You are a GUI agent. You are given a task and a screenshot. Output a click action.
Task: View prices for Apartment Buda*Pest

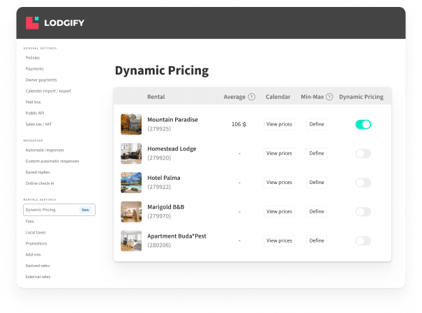pos(279,241)
